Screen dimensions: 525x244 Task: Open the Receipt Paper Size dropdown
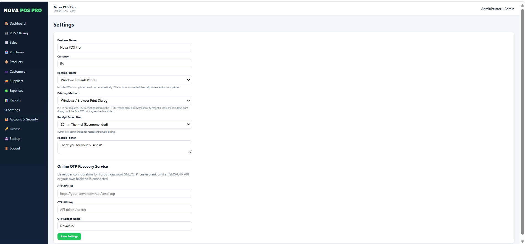[x=125, y=124]
